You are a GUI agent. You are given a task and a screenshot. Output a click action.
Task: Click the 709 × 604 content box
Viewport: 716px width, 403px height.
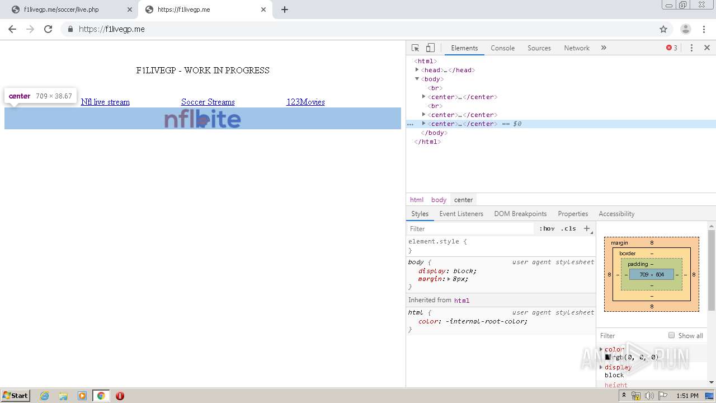[652, 274]
